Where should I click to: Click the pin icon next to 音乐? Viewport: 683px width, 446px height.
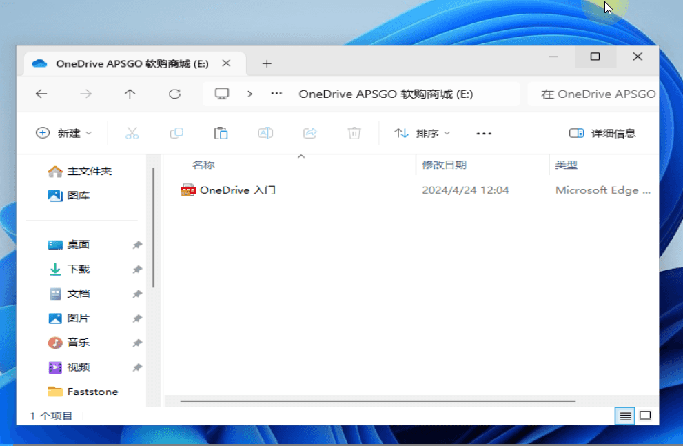(x=137, y=343)
